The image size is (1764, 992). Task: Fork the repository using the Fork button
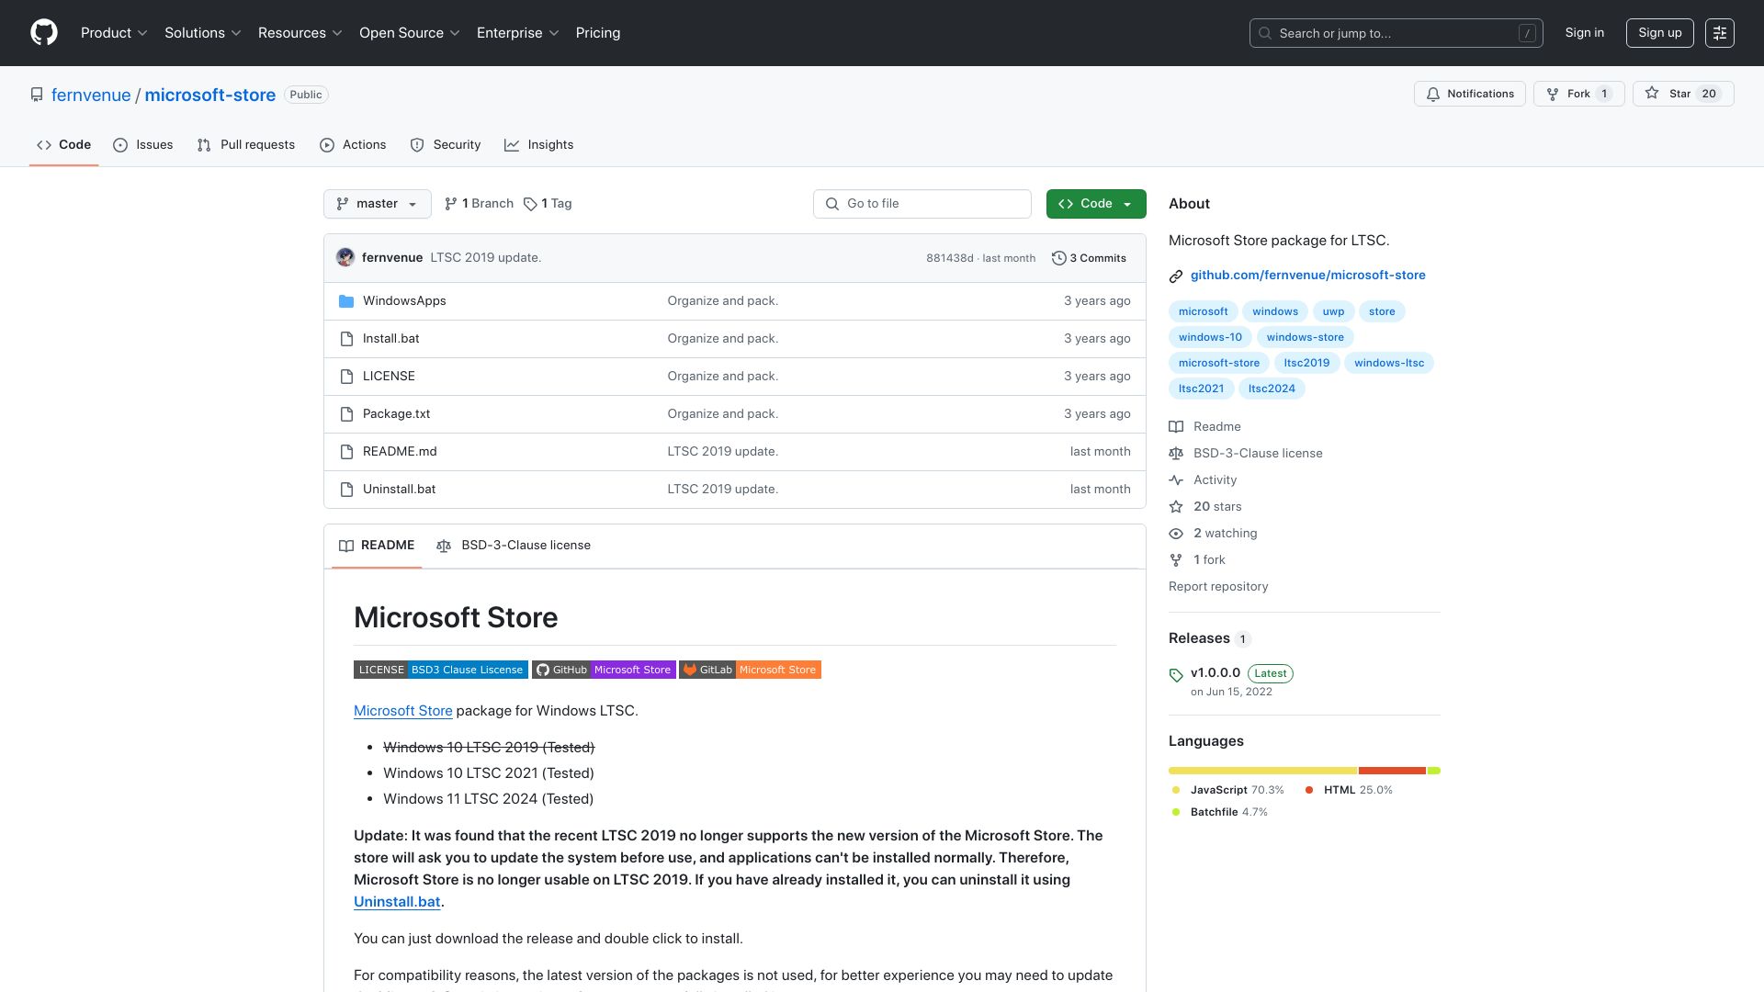point(1578,94)
